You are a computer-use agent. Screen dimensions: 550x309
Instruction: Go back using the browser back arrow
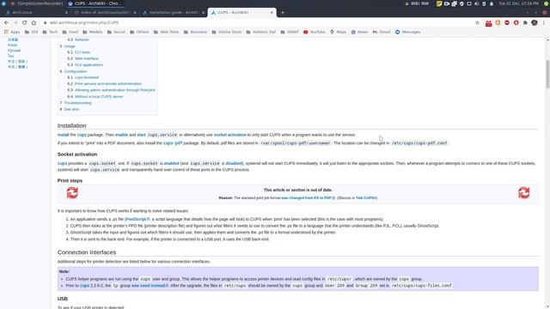click(x=6, y=22)
